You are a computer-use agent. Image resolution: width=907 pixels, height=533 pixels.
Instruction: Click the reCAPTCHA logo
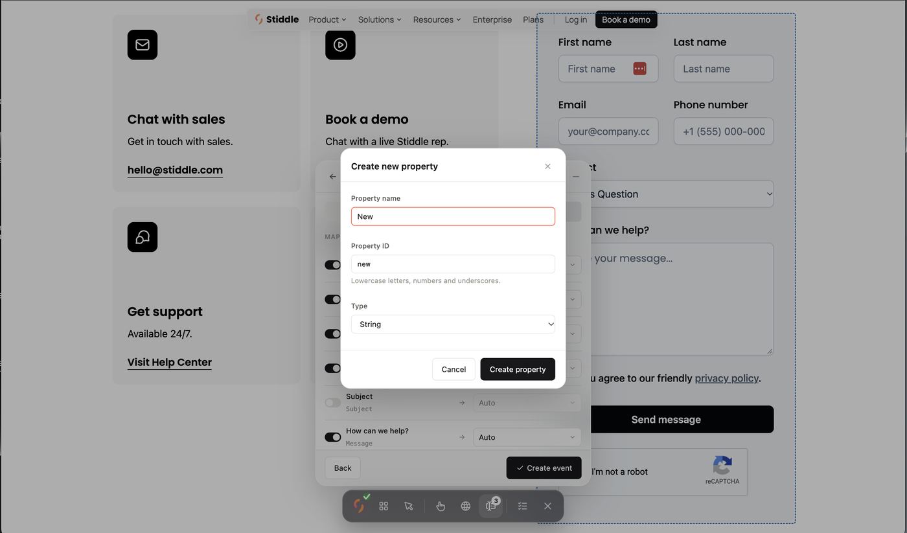pos(722,465)
